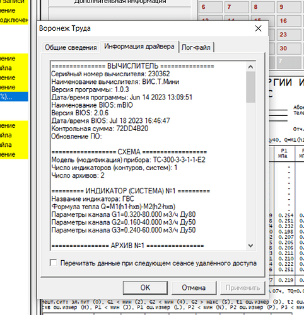This screenshot has width=304, height=315.
Task: Click the Дополнительная информация header
Action: 120,2
